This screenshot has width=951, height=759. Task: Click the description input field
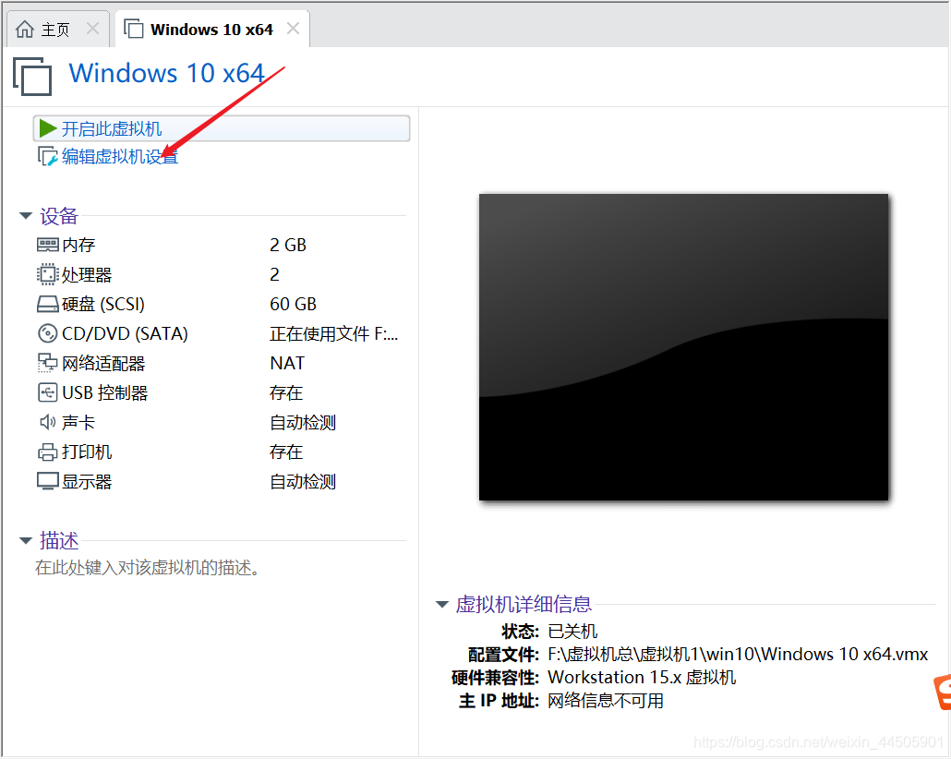point(148,568)
